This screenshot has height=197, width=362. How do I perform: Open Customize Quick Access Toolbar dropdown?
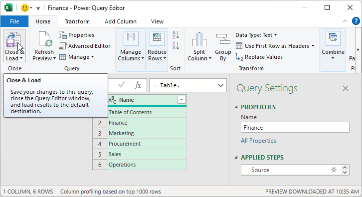[38, 8]
